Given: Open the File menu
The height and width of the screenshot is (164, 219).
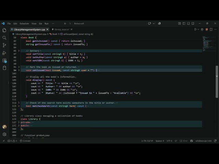Looking at the screenshot, I should (9, 24).
